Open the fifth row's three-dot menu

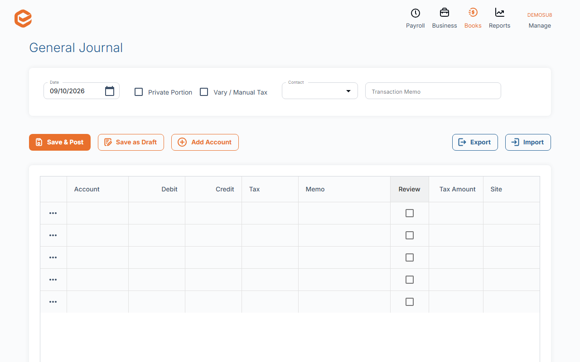53,302
